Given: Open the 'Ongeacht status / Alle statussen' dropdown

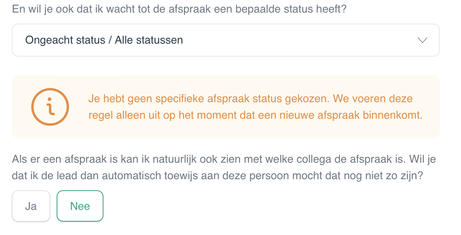Looking at the screenshot, I should [225, 40].
